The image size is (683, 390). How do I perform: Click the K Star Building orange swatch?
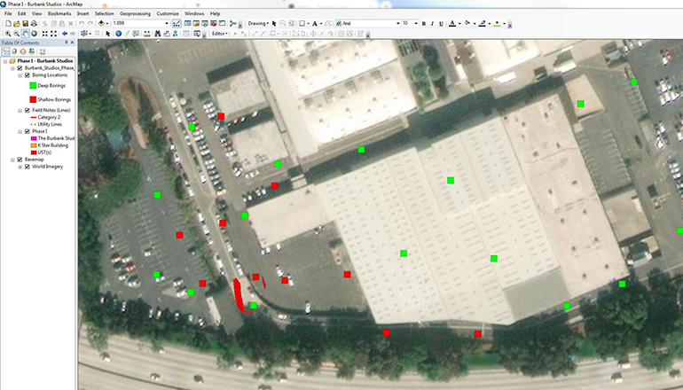(x=34, y=145)
